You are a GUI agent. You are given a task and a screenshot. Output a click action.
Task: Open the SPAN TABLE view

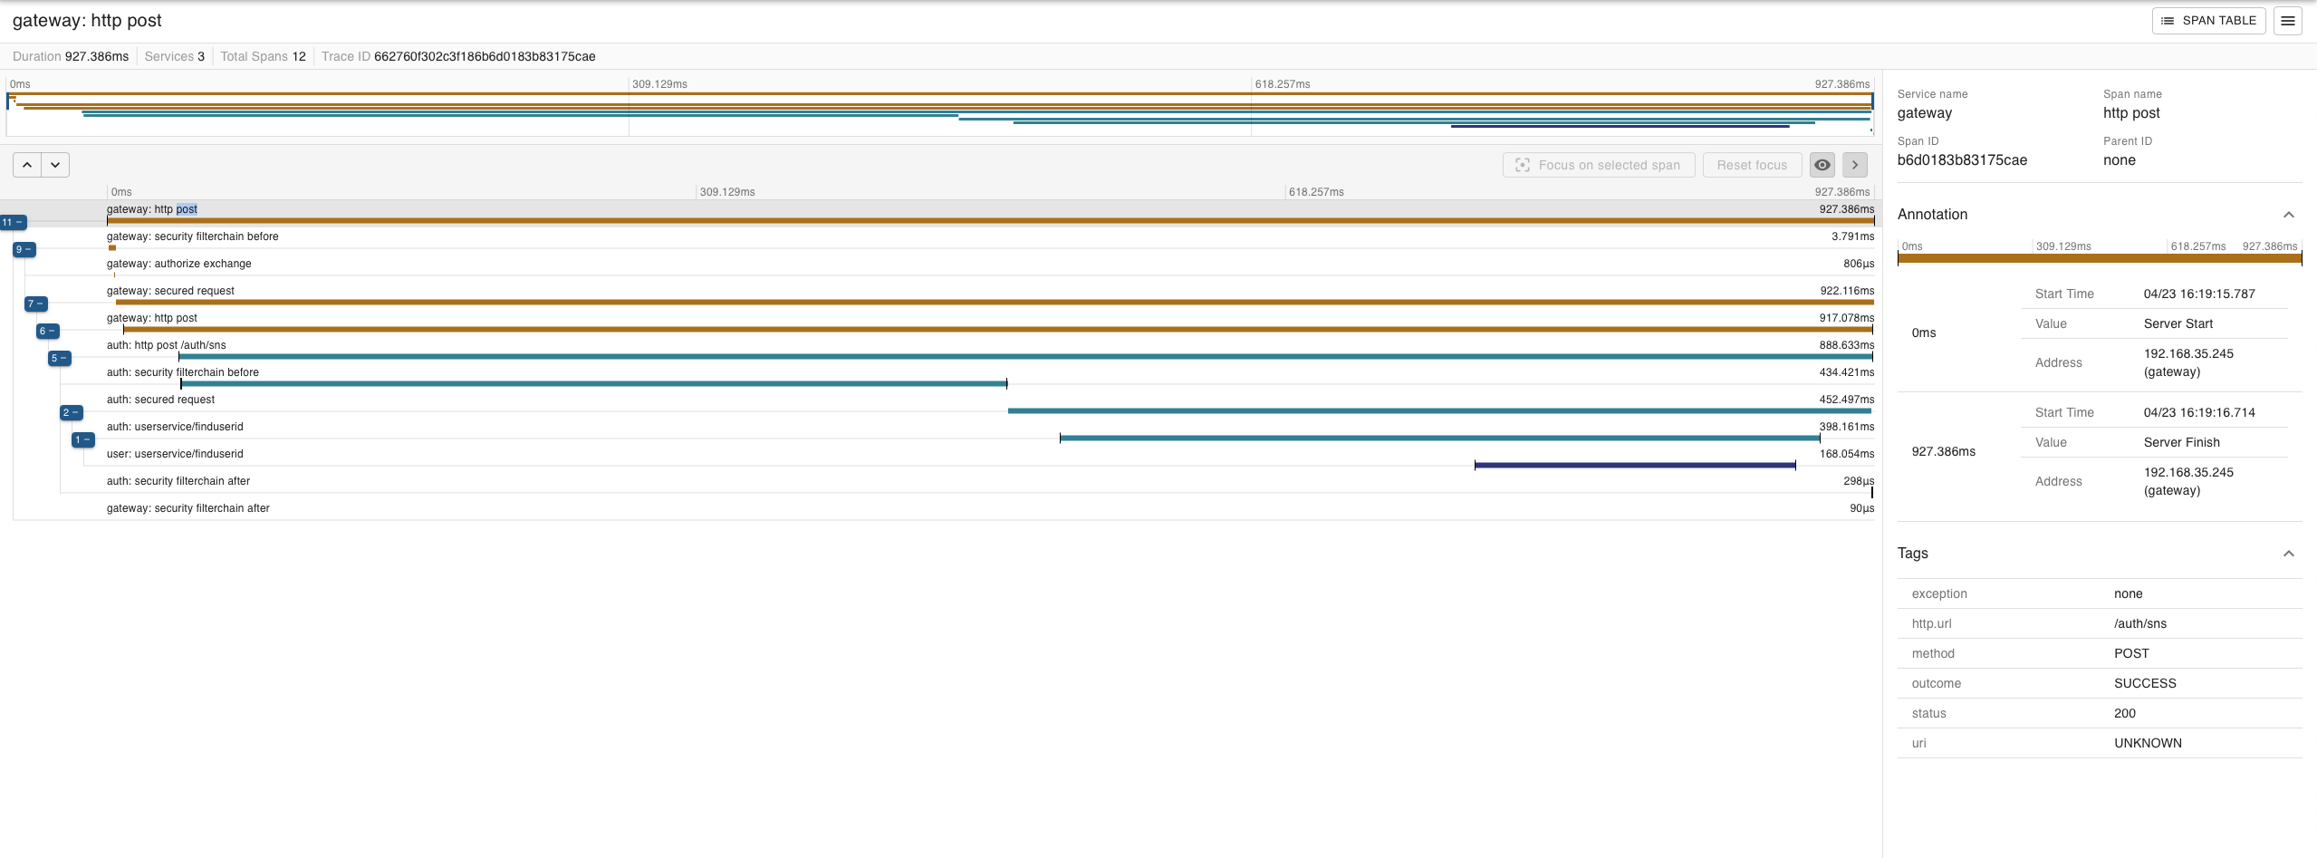click(2208, 21)
